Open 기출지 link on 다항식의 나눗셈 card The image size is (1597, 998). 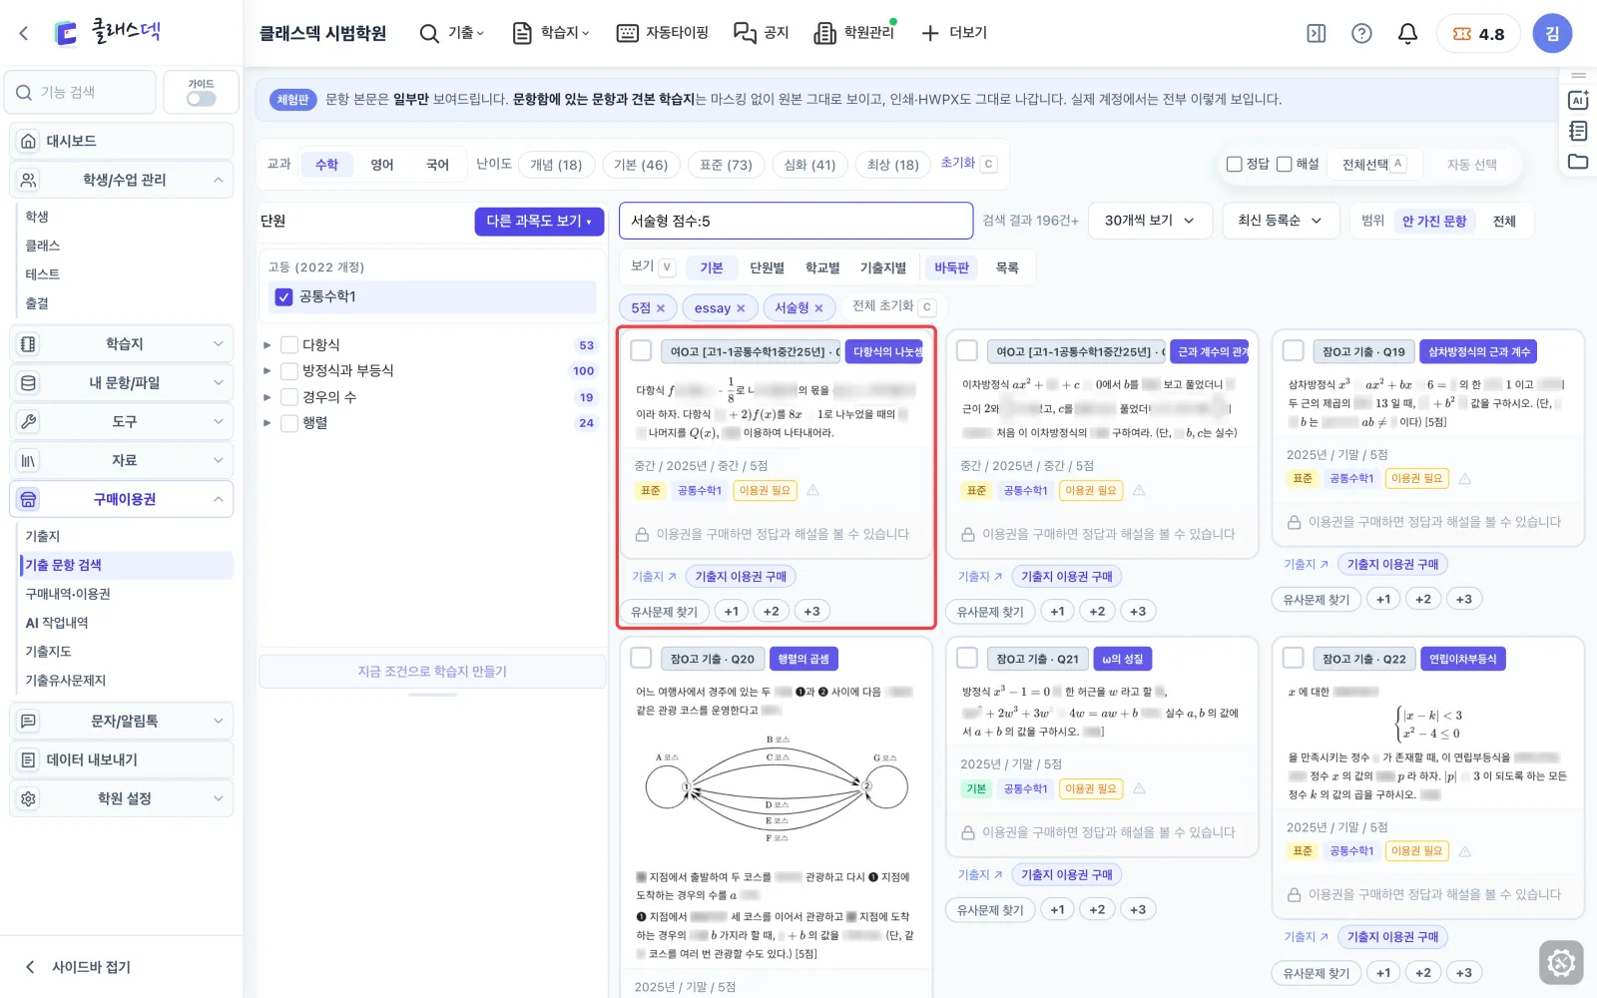[x=654, y=577]
